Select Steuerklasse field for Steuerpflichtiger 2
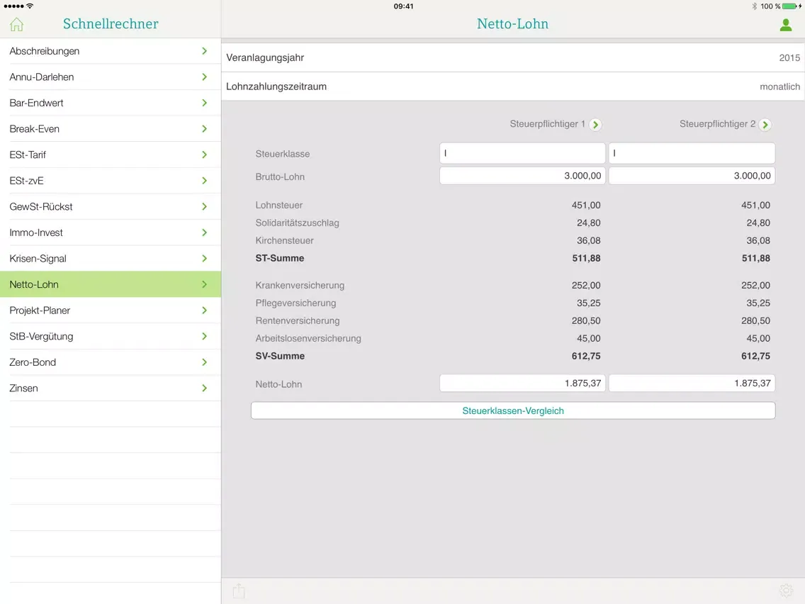The width and height of the screenshot is (805, 604). pyautogui.click(x=692, y=153)
